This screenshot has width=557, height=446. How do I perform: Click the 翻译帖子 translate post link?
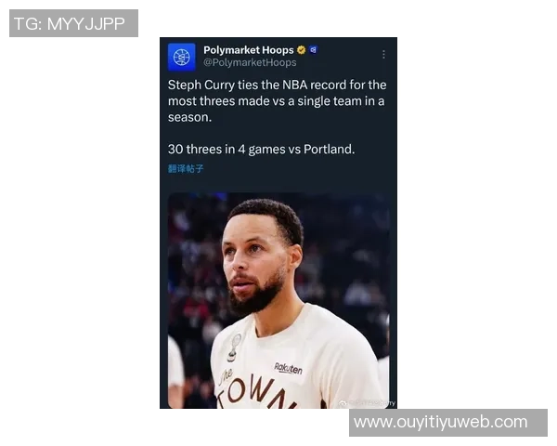[x=186, y=168]
